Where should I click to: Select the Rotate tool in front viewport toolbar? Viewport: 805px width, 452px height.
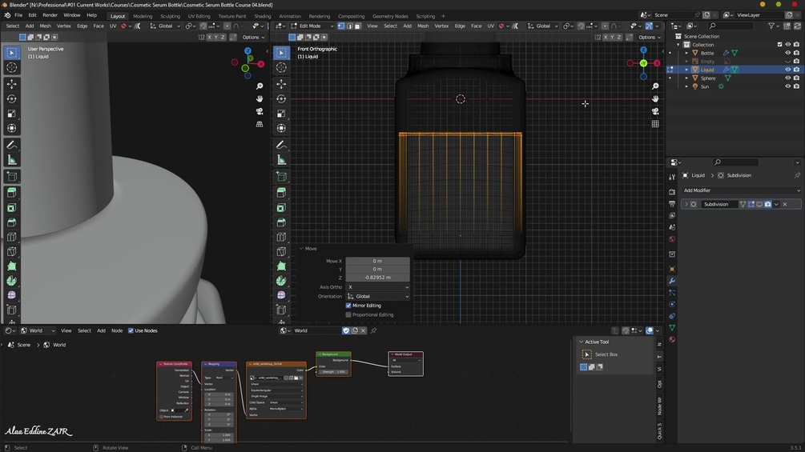click(281, 98)
